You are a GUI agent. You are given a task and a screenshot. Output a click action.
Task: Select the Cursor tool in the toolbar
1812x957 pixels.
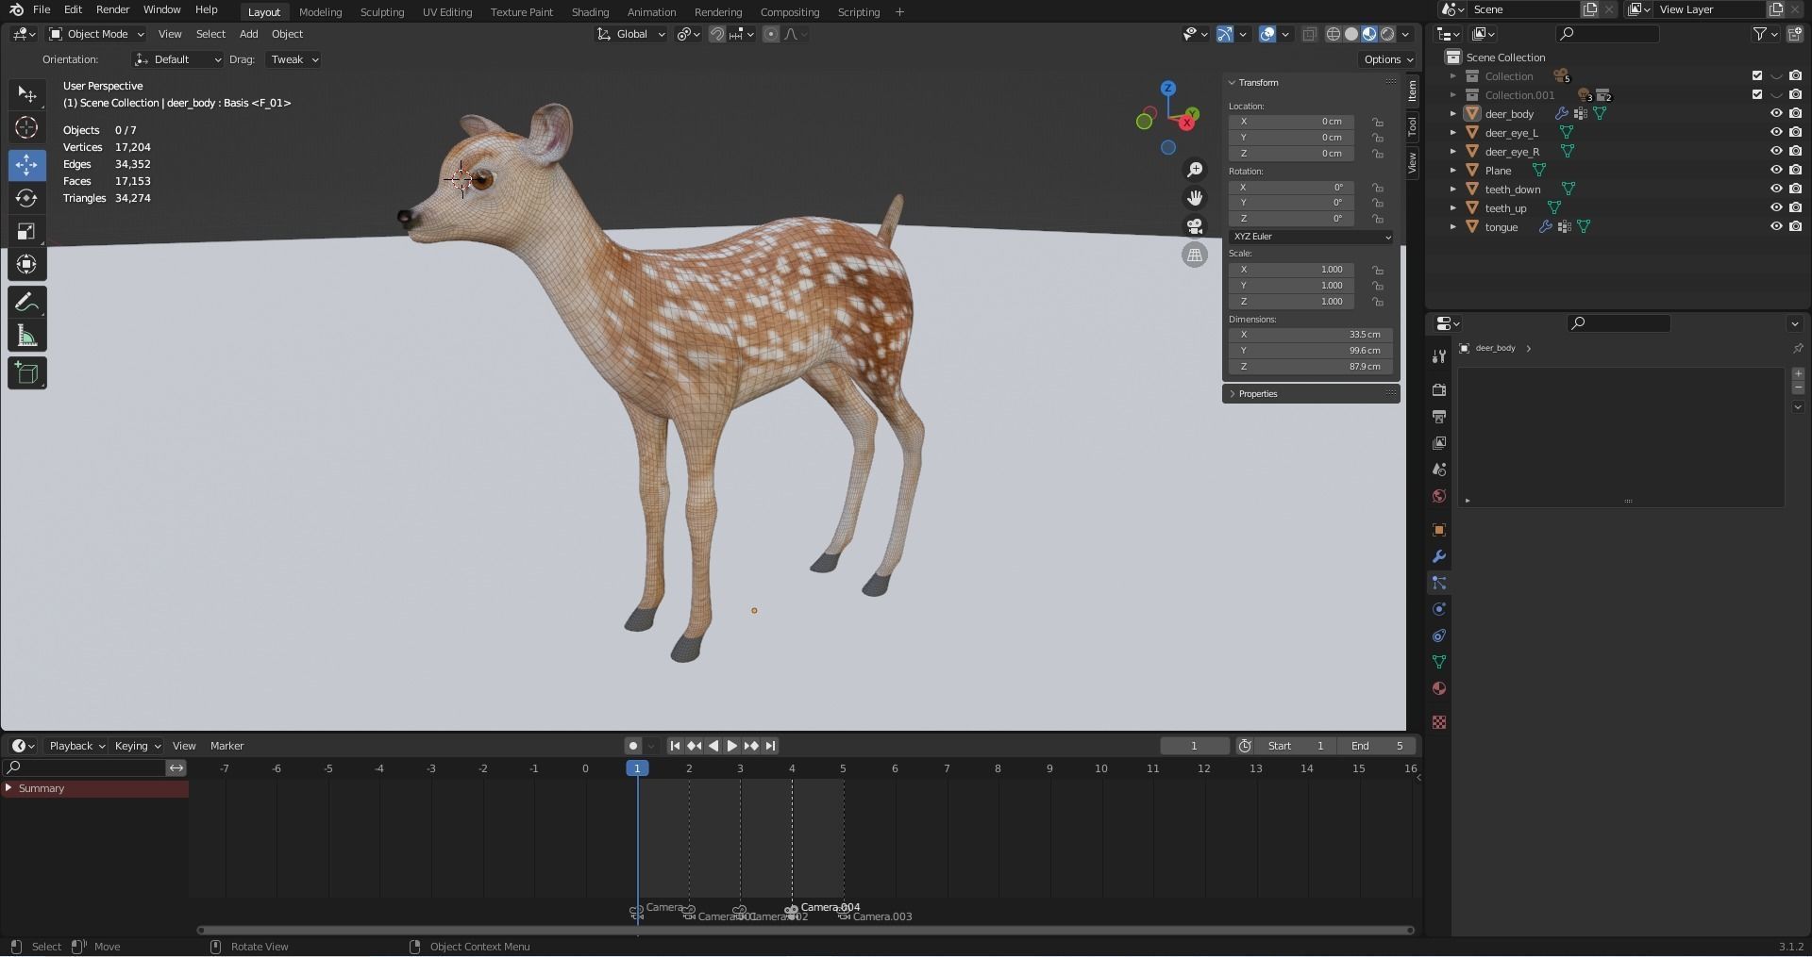[26, 128]
